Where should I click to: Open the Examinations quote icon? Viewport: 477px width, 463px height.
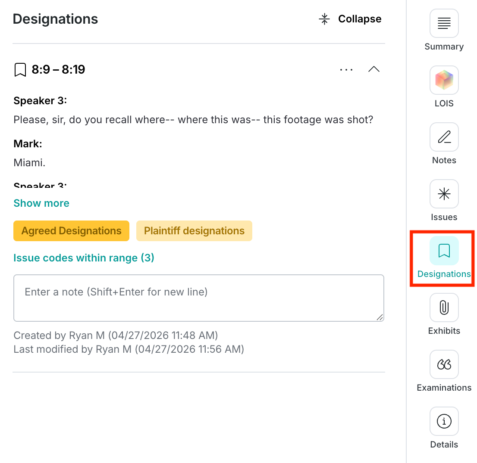coord(444,364)
